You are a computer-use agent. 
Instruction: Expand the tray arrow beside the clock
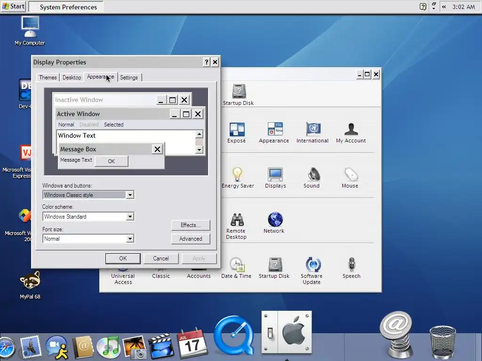pos(444,7)
